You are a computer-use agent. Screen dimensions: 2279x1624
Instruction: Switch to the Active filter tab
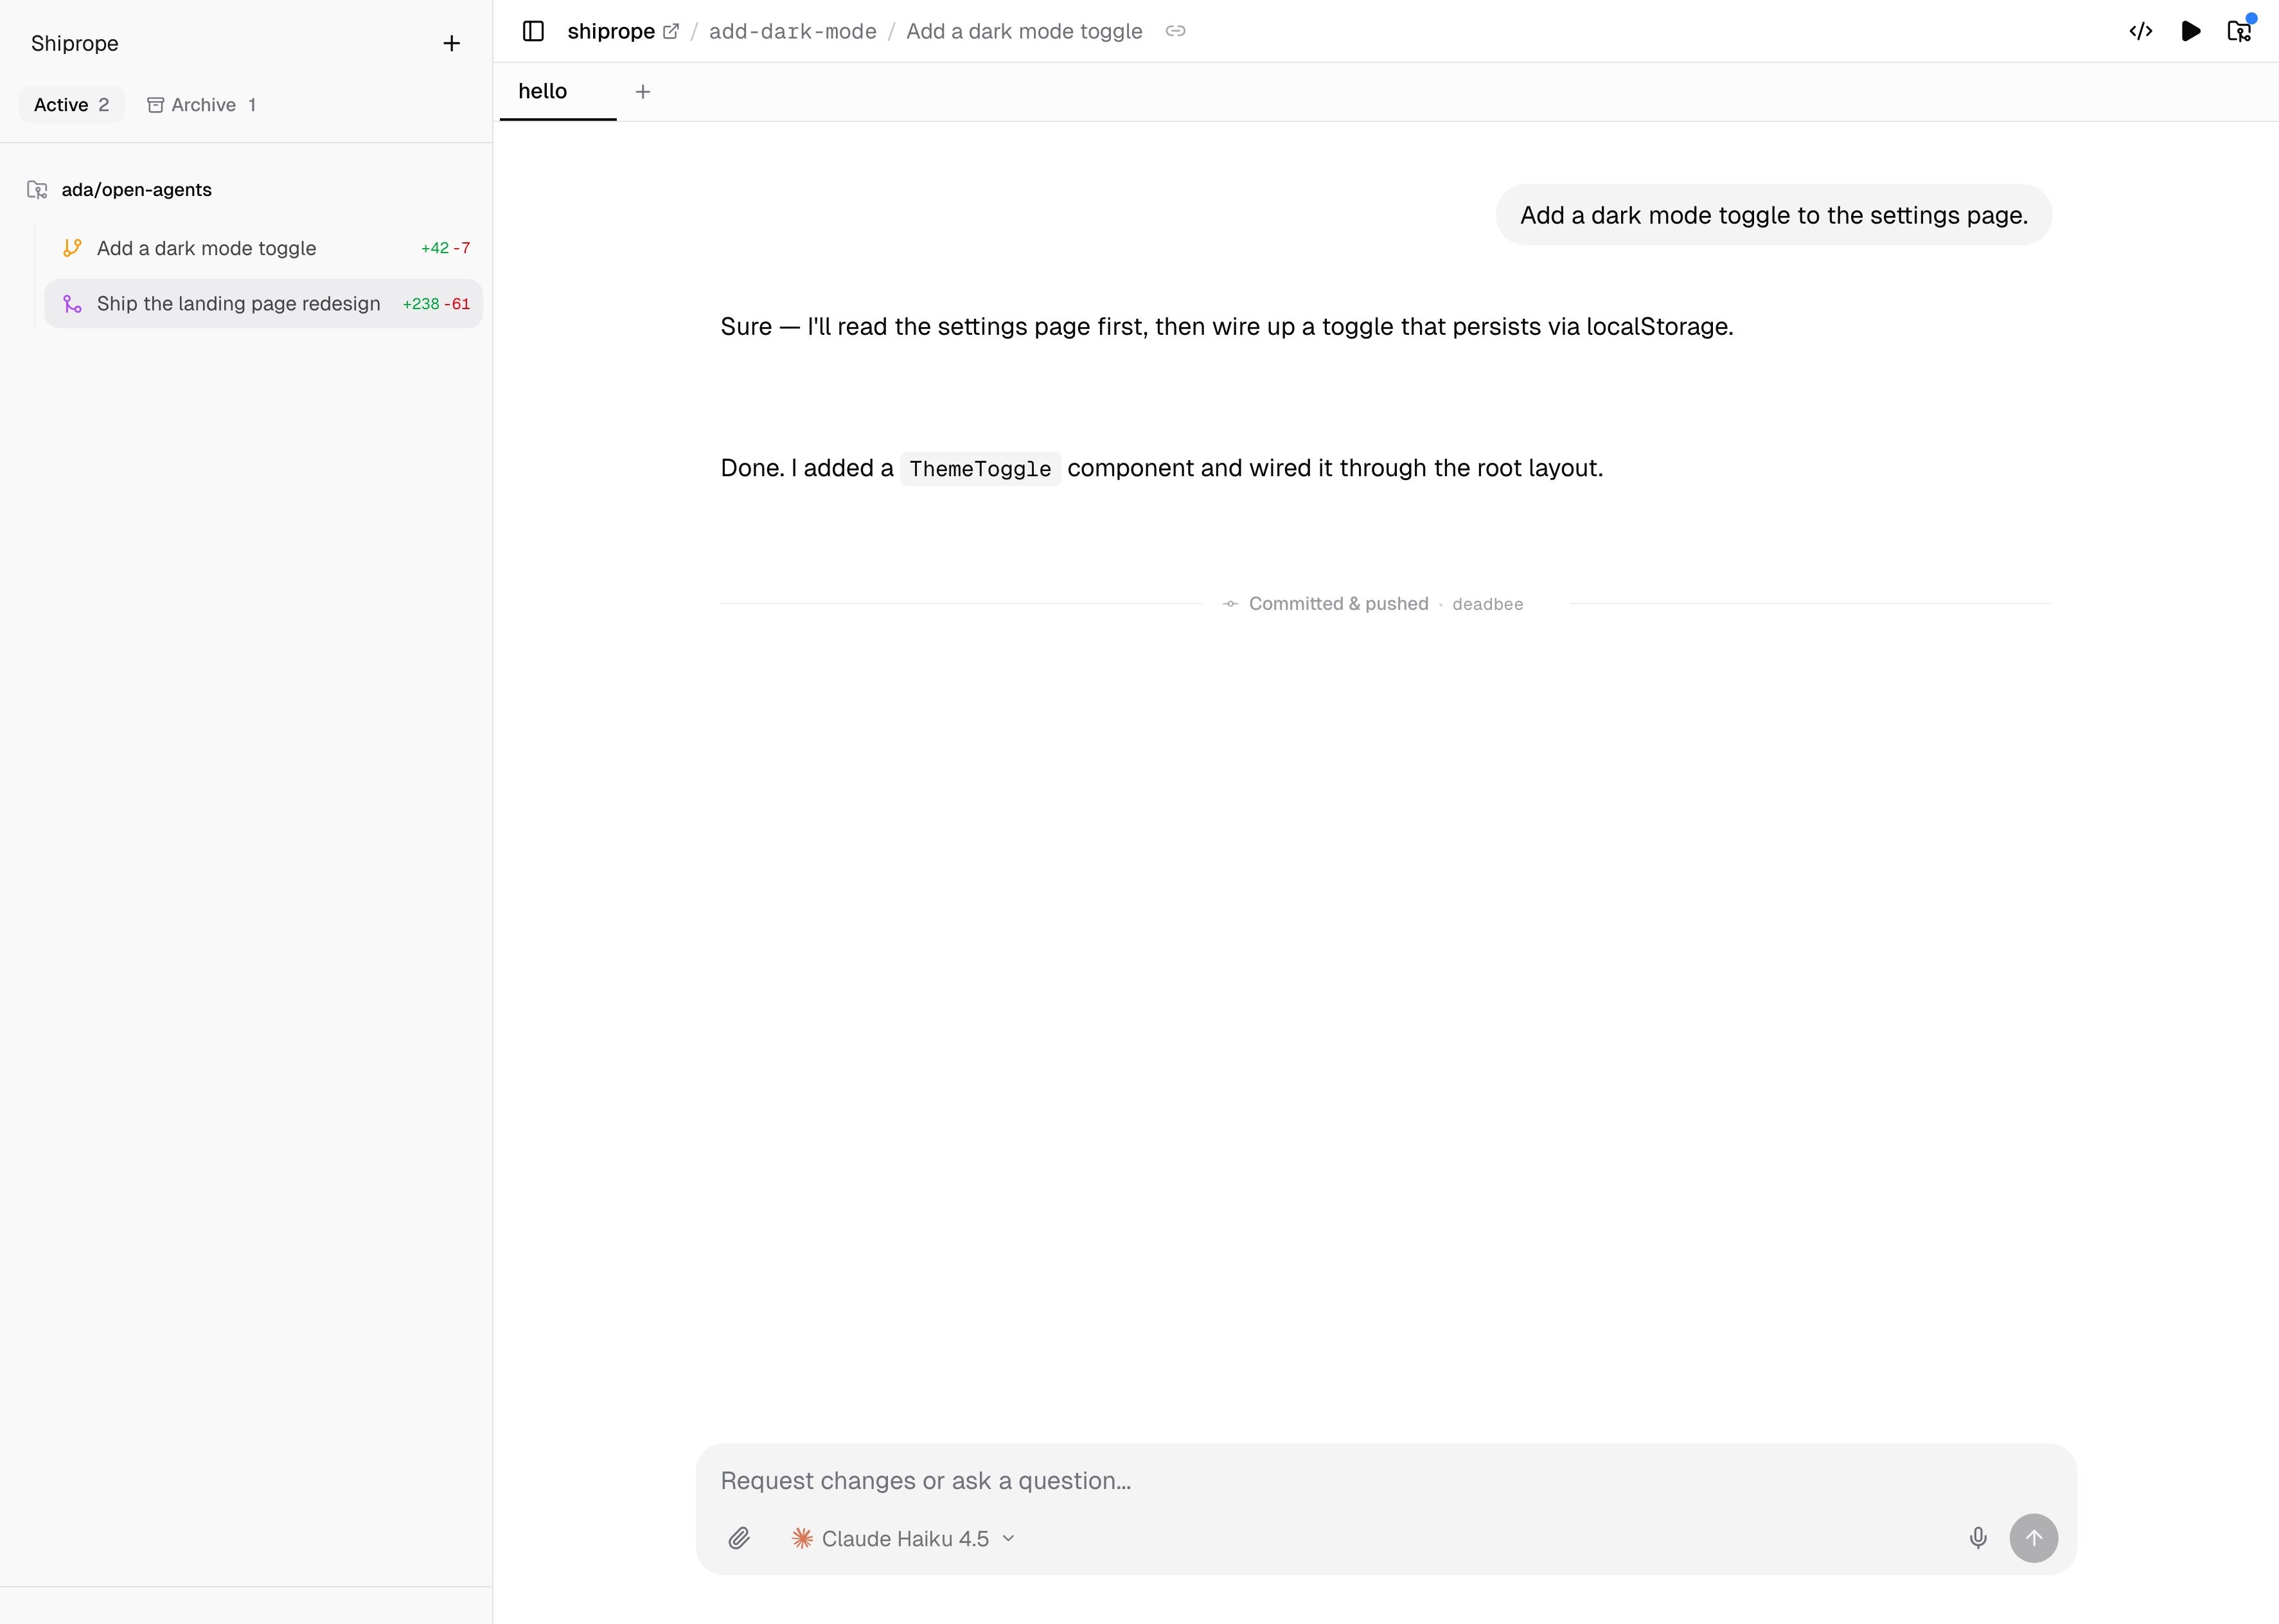71,105
